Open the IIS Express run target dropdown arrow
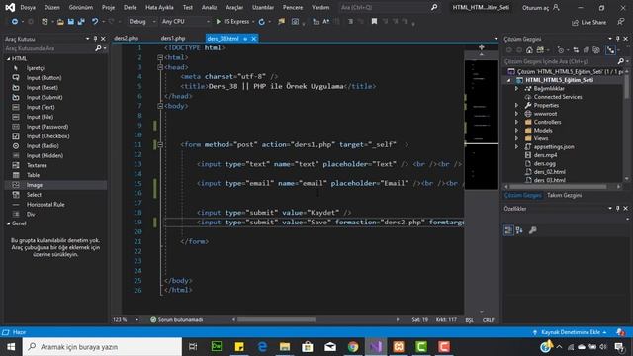The width and height of the screenshot is (633, 356). pyautogui.click(x=253, y=22)
